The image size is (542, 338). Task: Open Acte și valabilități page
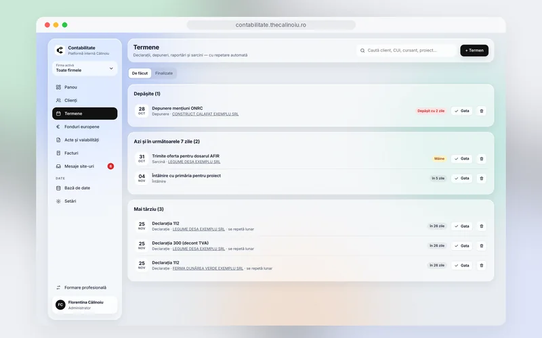[85, 140]
